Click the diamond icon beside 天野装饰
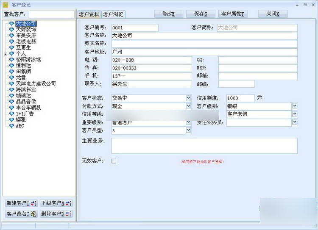This screenshot has width=318, height=230. (11, 30)
